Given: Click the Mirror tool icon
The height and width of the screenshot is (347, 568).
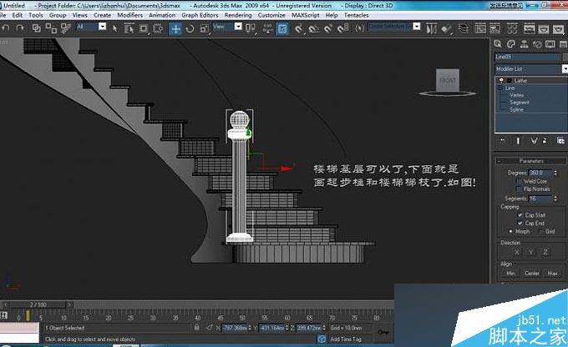Looking at the screenshot, I should 432,28.
